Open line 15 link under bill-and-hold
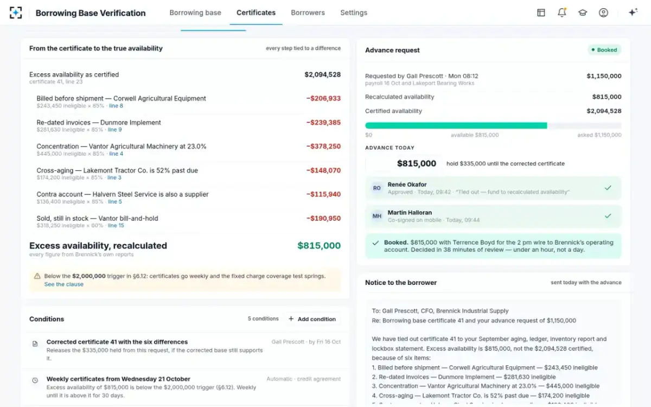Image resolution: width=651 pixels, height=407 pixels. pyautogui.click(x=116, y=225)
